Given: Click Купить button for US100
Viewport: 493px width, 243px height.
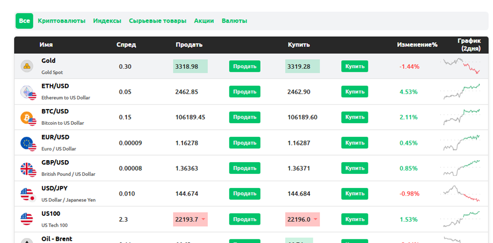Looking at the screenshot, I should click(x=355, y=219).
